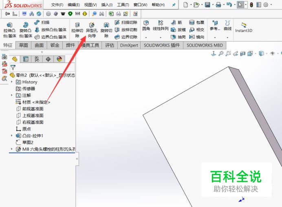Click the New document icon
Screen dimensions: 282x207
click(x=185, y=4)
